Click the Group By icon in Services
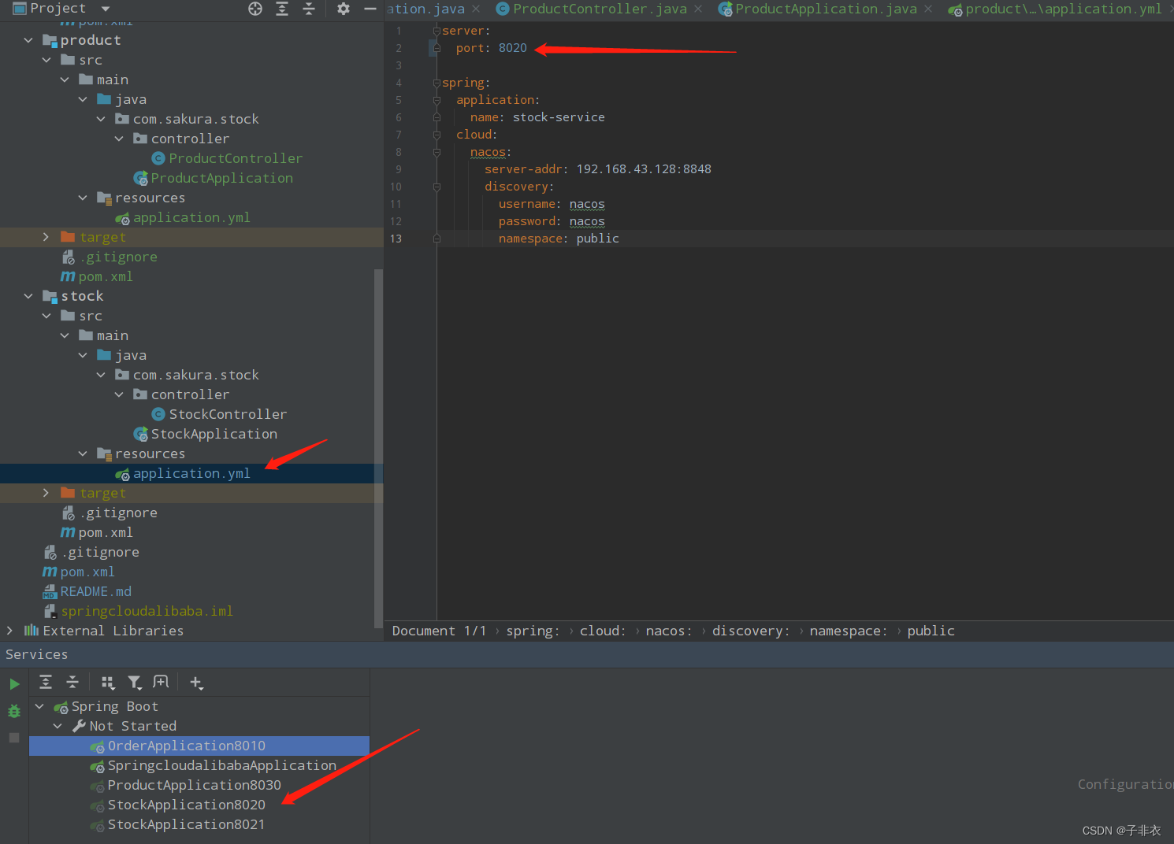 point(108,682)
